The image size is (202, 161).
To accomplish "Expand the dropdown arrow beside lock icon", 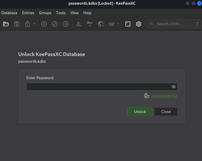I will (34, 24).
